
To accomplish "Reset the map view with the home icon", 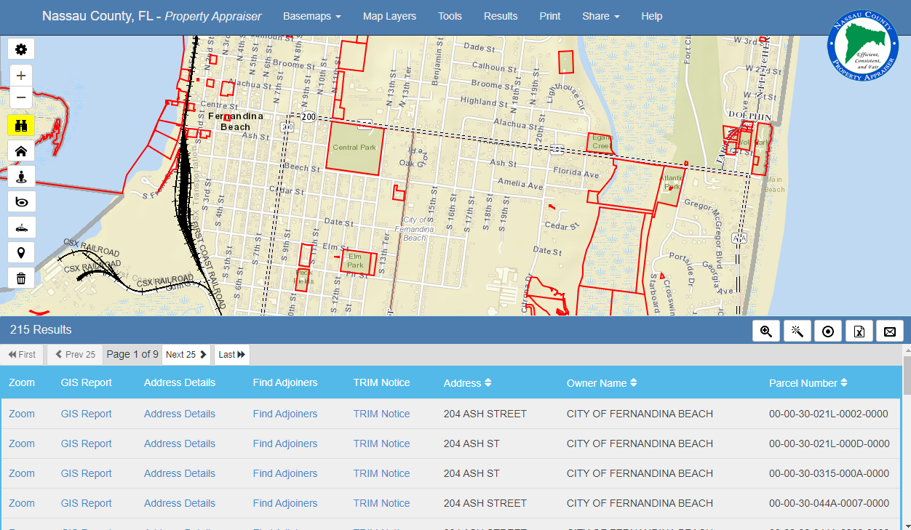I will click(x=20, y=150).
